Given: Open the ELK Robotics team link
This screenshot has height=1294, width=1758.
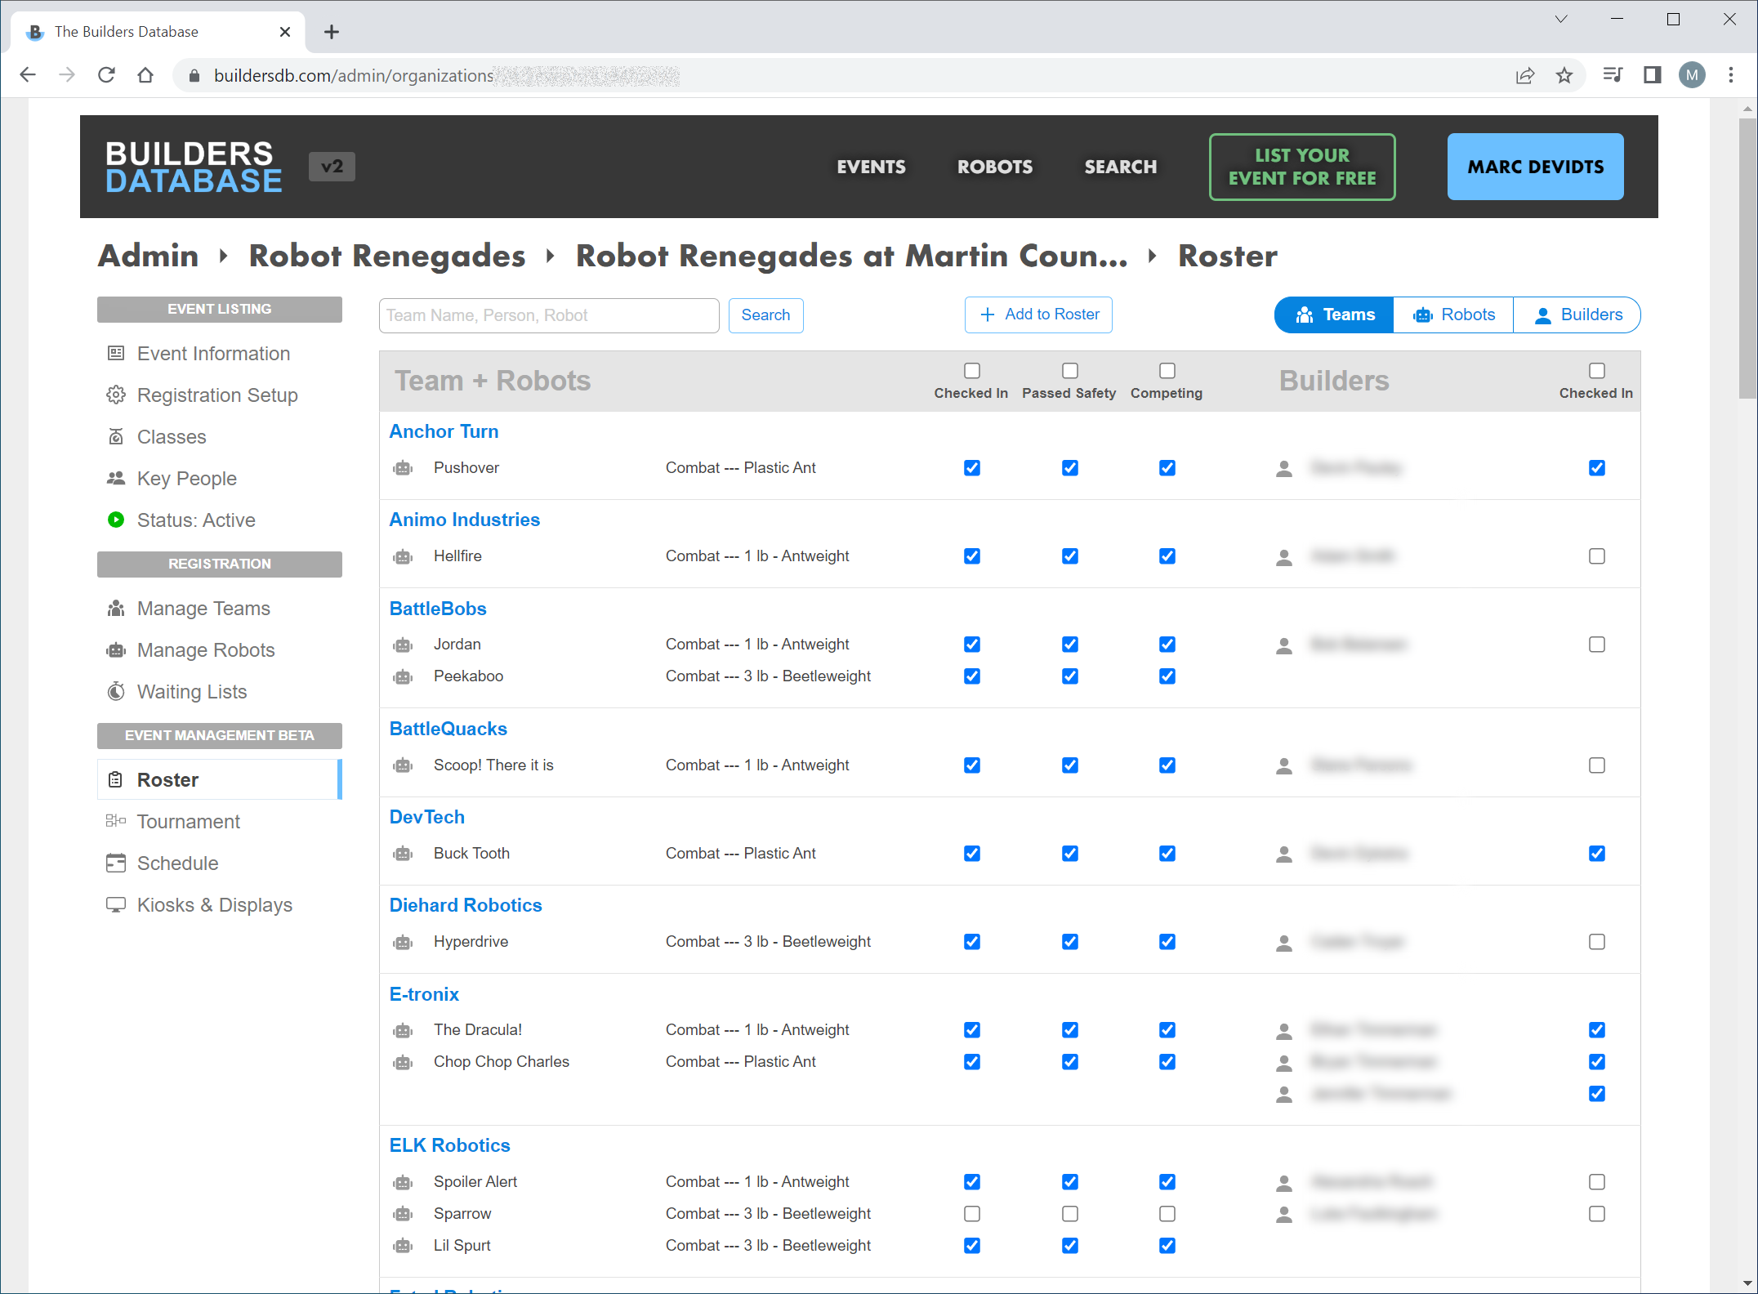Looking at the screenshot, I should [449, 1145].
